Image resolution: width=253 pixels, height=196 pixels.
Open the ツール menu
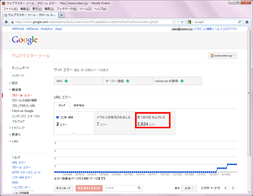point(86,9)
